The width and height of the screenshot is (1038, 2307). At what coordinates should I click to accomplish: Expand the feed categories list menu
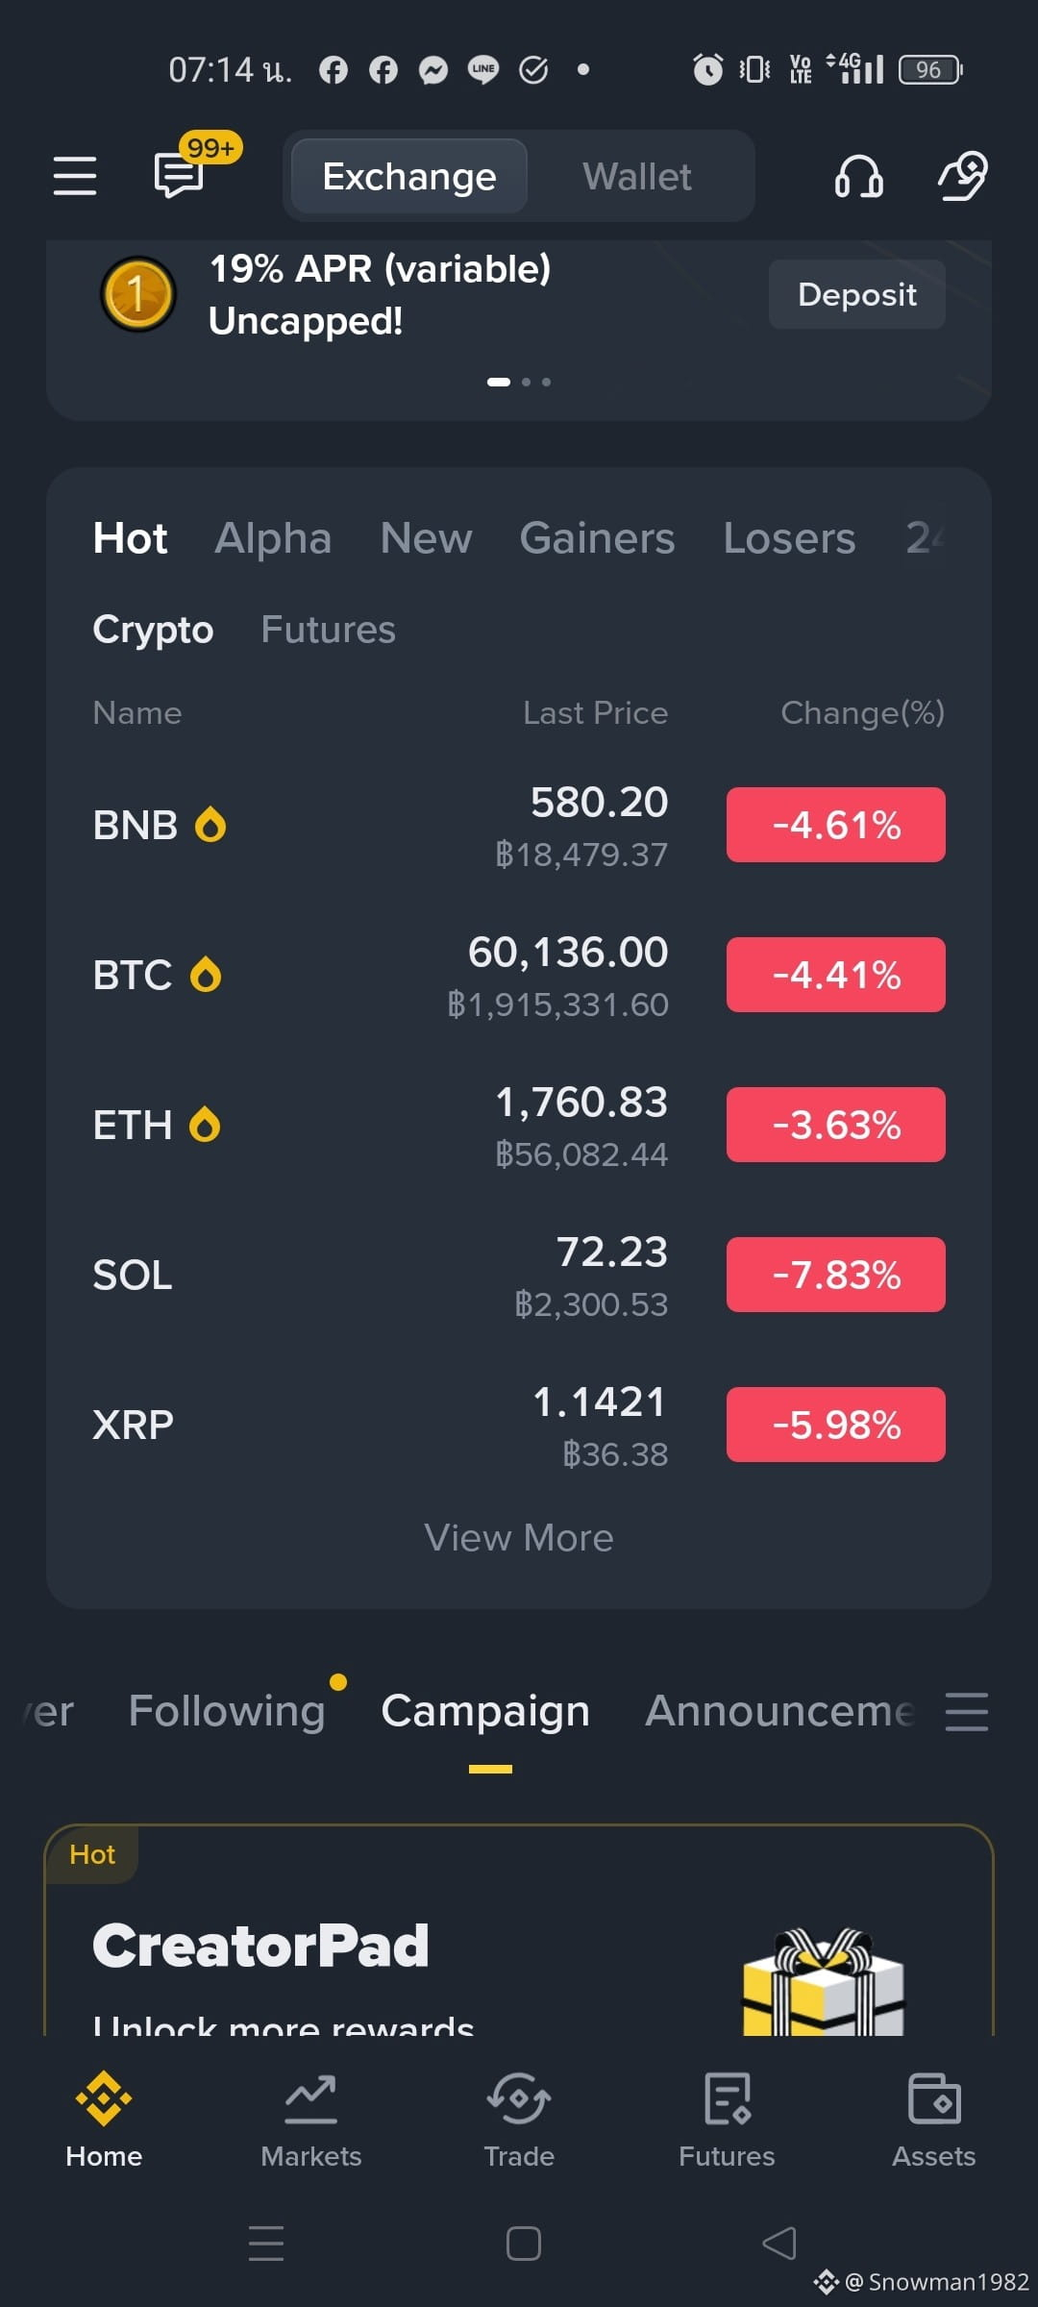click(x=967, y=1712)
